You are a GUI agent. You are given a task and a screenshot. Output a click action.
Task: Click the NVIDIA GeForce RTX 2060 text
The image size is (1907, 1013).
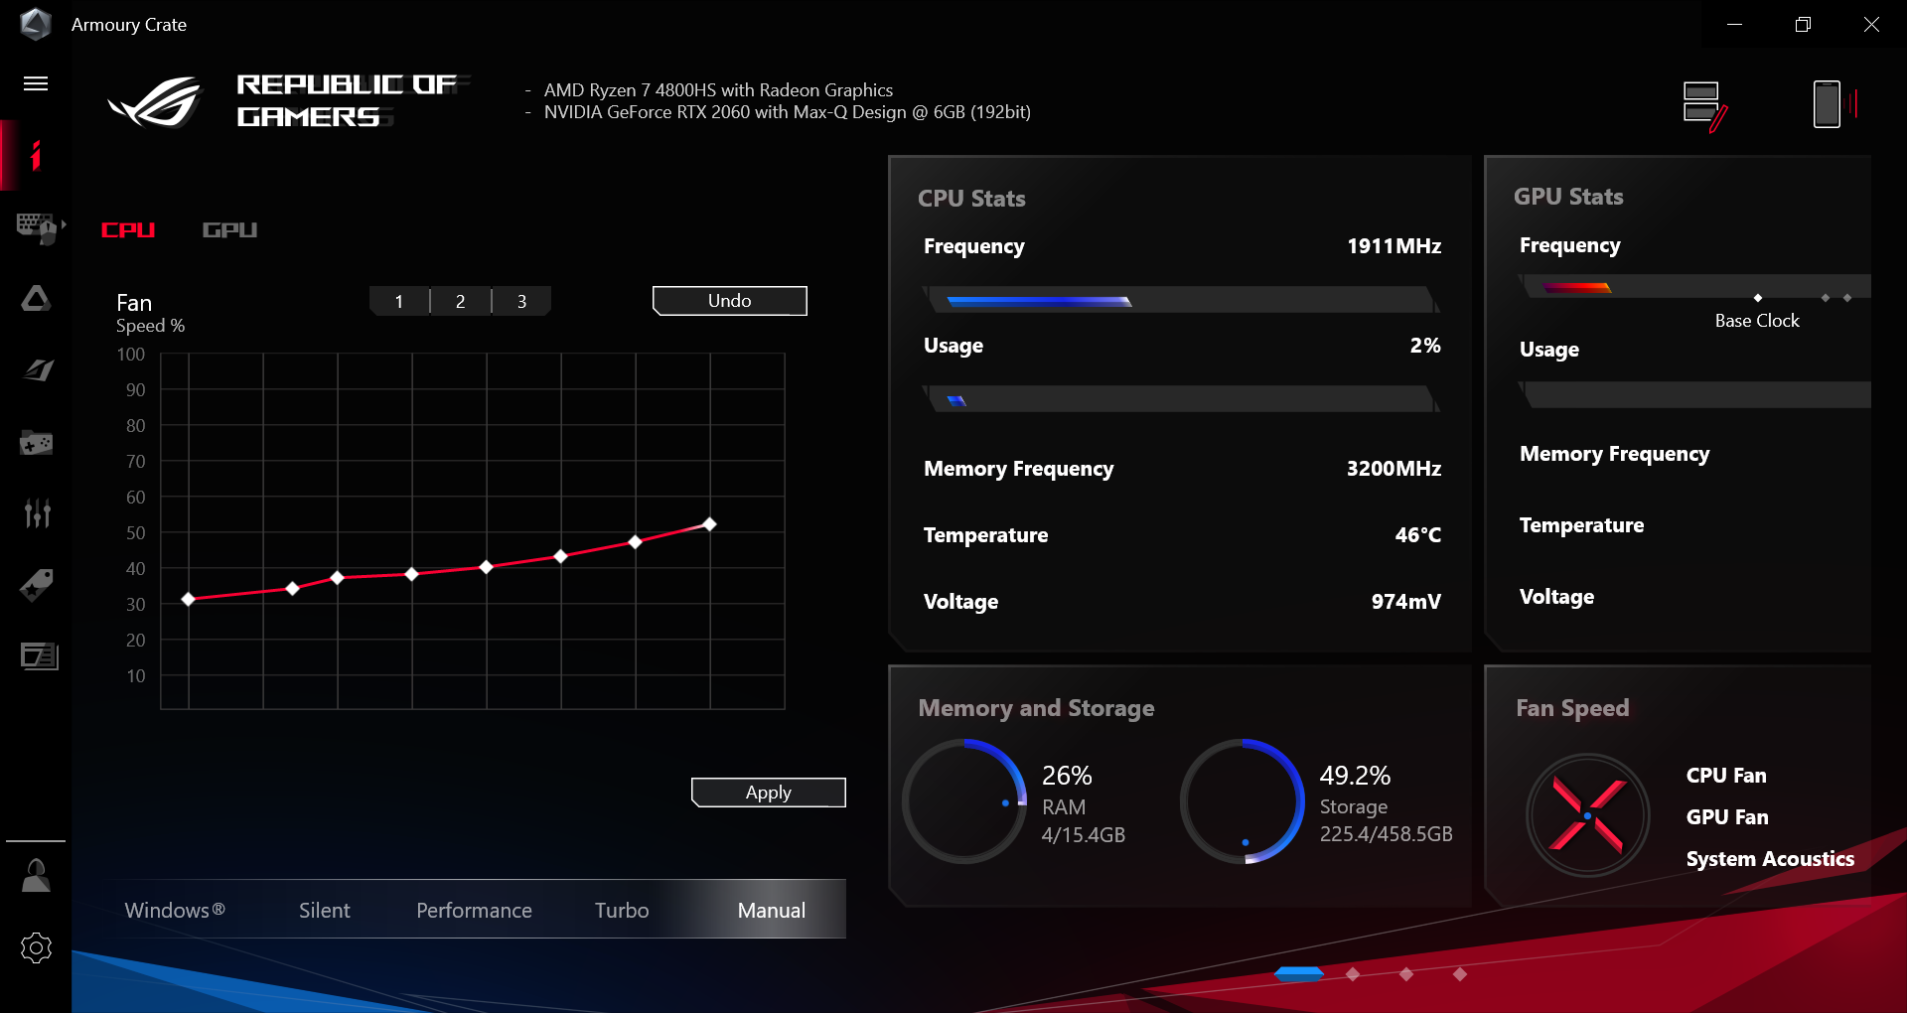pos(788,112)
